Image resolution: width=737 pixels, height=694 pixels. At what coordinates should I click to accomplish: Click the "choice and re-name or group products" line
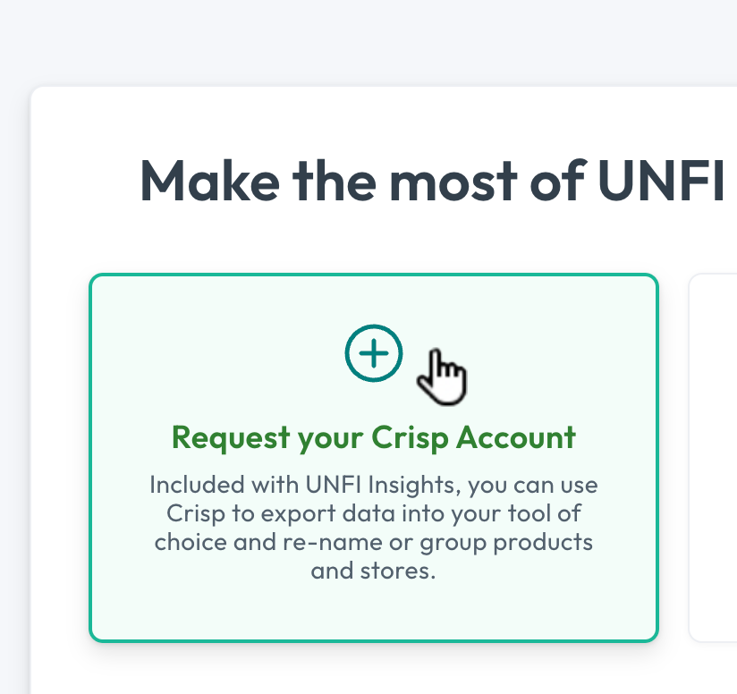(373, 542)
